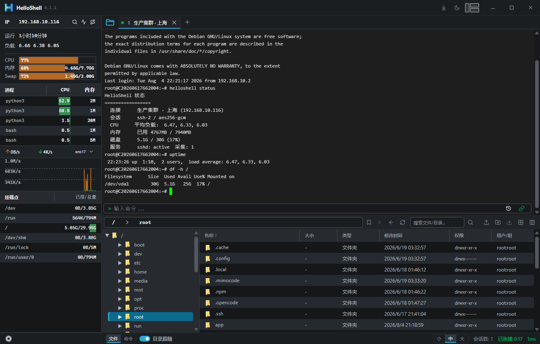The height and width of the screenshot is (344, 540).
Task: Click the Swap usage bar showing 72%
Action: [x=57, y=76]
